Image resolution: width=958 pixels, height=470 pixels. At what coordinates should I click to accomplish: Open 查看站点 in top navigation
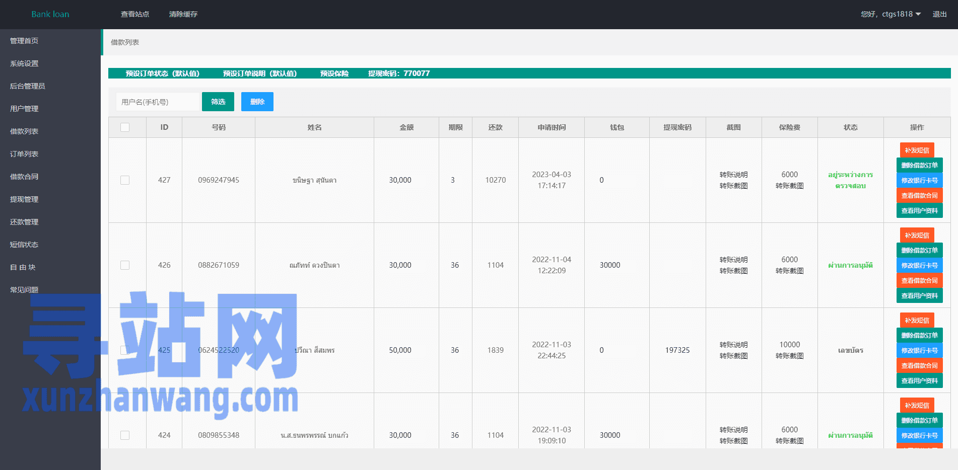coord(135,14)
